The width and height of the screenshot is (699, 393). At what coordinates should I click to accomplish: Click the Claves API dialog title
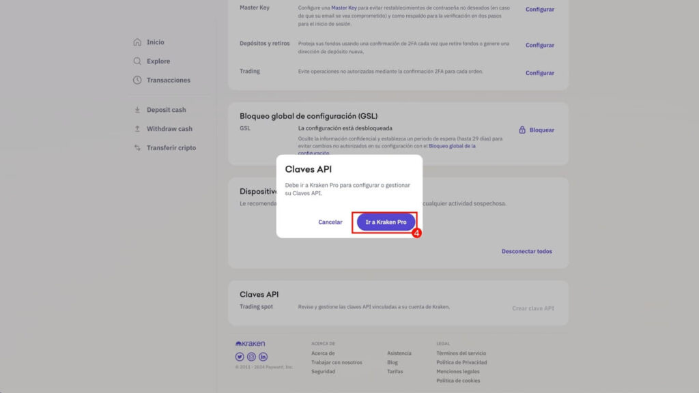(x=309, y=169)
